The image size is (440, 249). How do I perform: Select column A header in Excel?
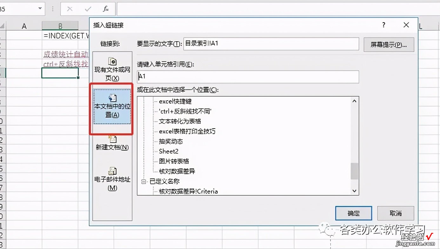tap(24, 26)
